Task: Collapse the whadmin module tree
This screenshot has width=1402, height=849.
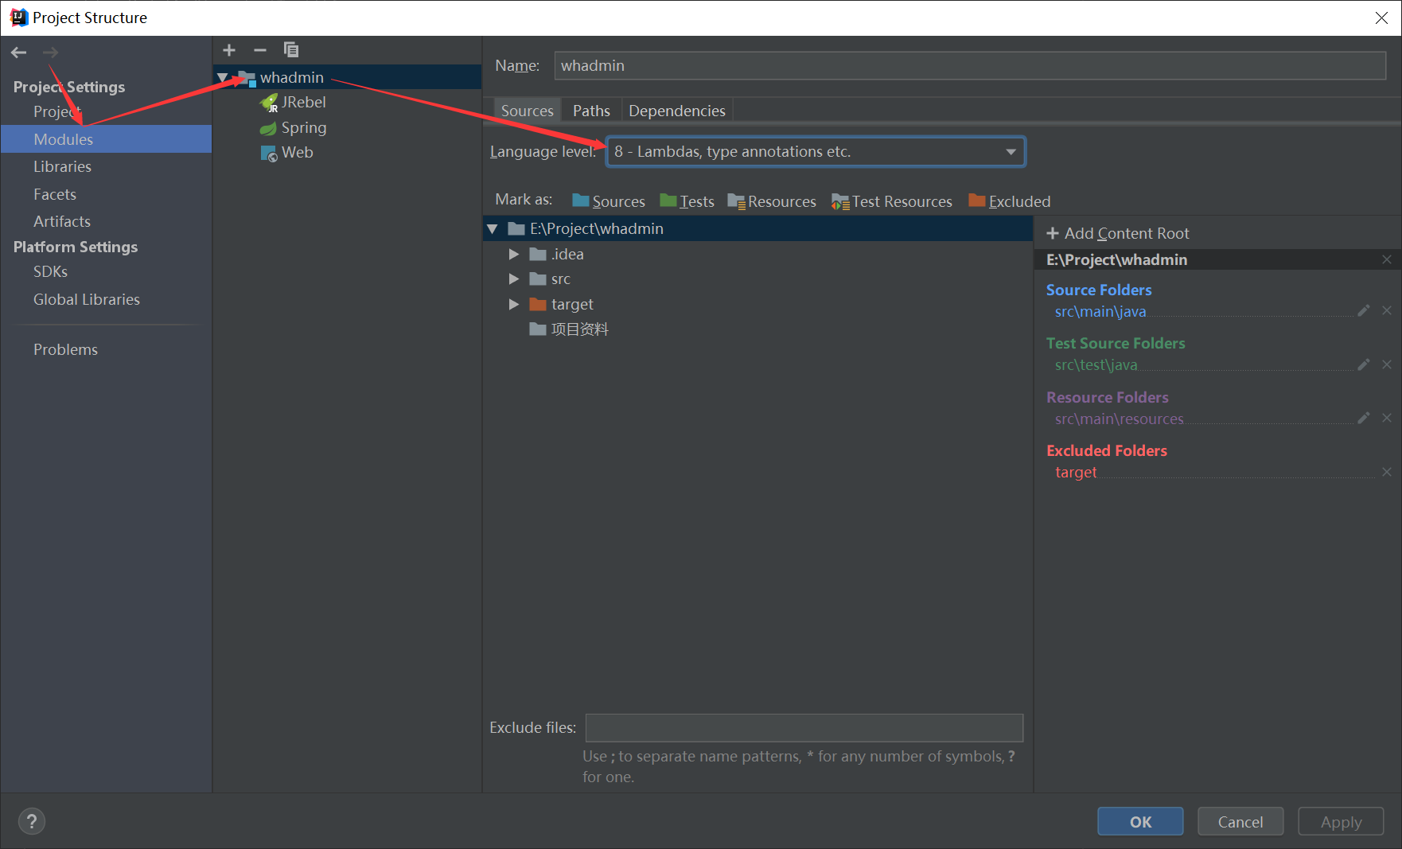Action: pyautogui.click(x=222, y=76)
